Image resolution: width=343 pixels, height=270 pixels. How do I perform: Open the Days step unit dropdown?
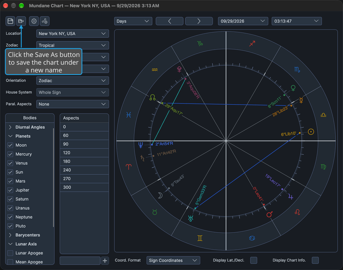pyautogui.click(x=133, y=21)
